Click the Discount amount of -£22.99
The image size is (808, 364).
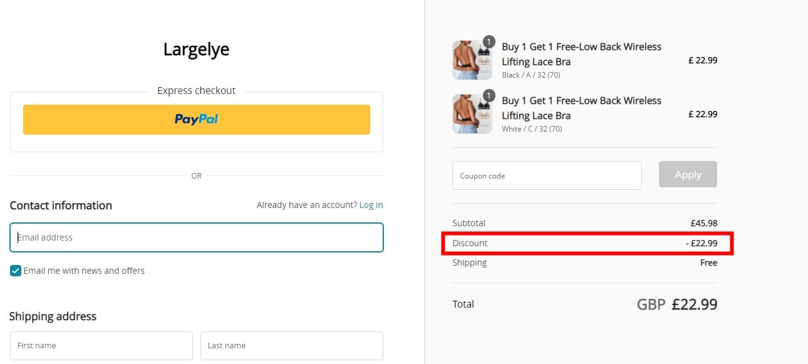[702, 243]
